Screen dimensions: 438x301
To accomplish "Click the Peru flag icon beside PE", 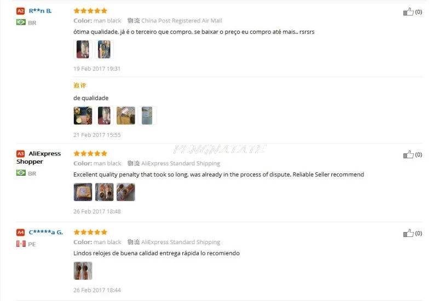I will [21, 244].
